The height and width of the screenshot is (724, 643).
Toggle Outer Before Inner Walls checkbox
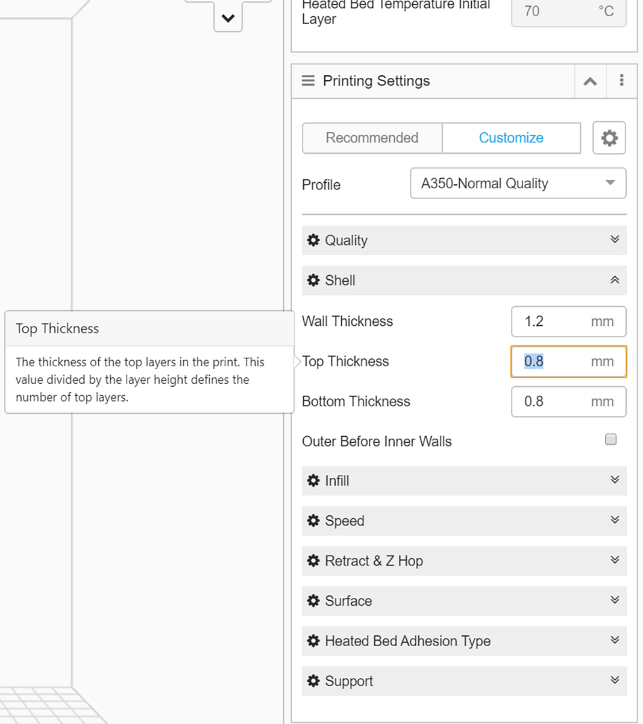click(x=610, y=439)
